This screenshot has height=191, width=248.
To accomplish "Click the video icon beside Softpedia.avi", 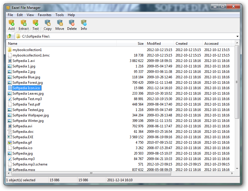I will [x=10, y=126].
